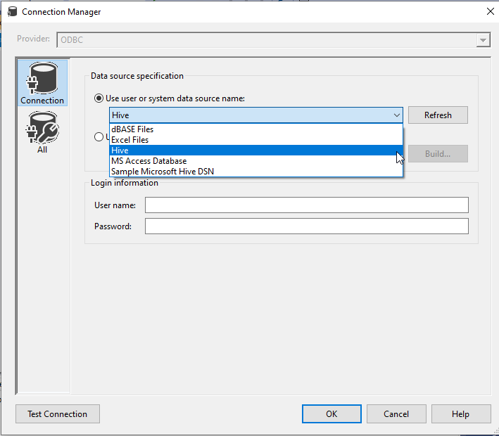This screenshot has height=436, width=499.
Task: Click into the User name field
Action: coord(306,205)
